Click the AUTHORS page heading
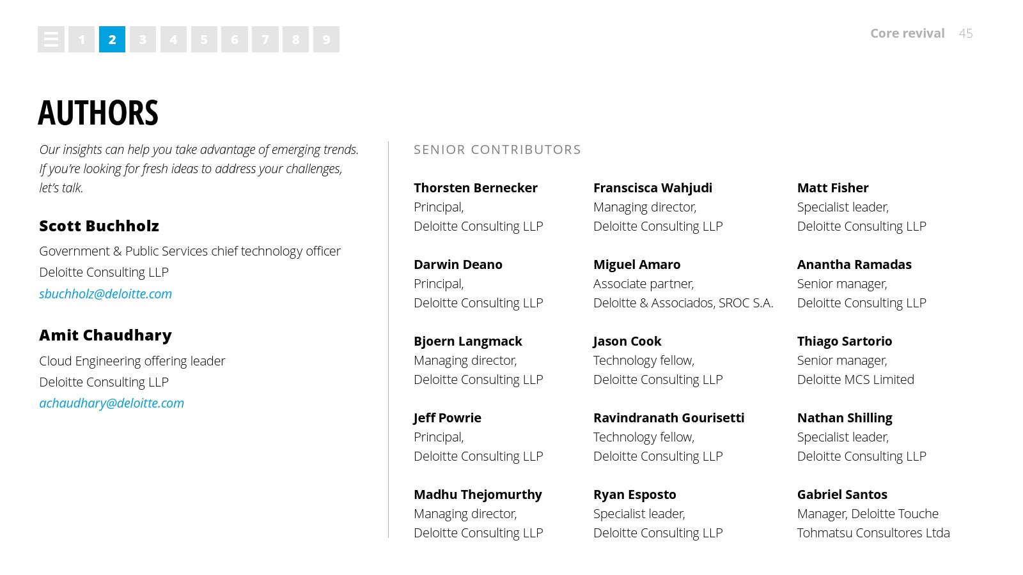 pyautogui.click(x=98, y=113)
